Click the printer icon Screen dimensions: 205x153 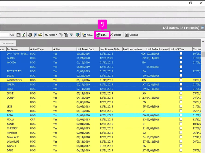tap(30, 35)
